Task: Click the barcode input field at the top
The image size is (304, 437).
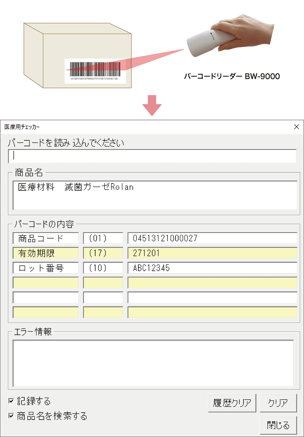Action: (152, 156)
